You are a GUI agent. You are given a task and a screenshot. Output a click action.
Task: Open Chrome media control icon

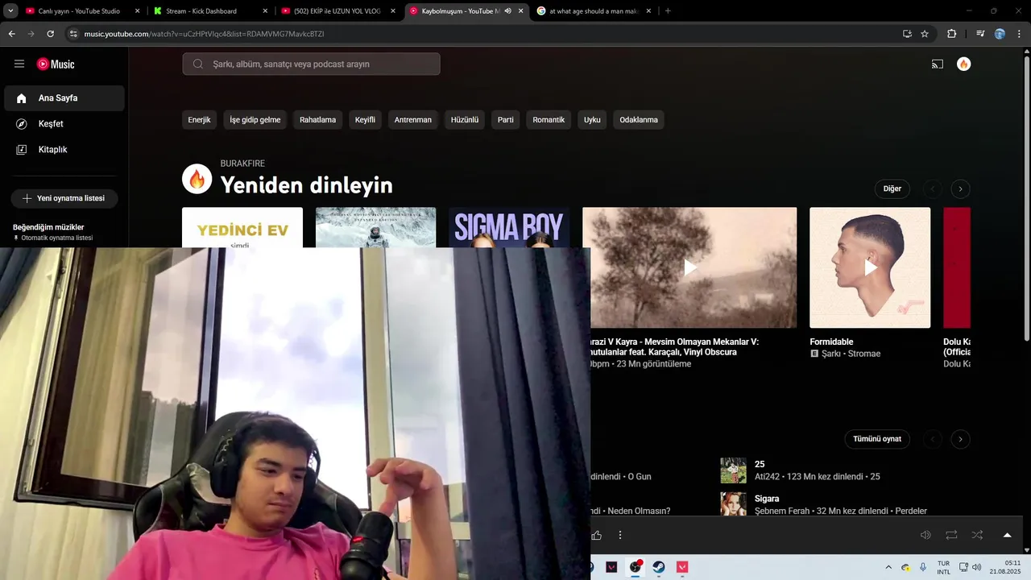coord(980,34)
